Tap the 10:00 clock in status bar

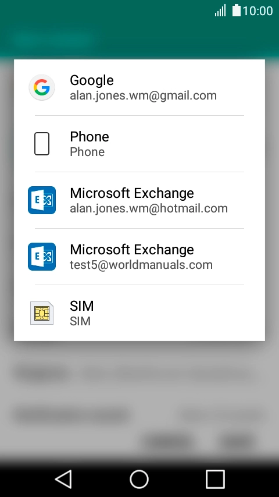point(257,11)
